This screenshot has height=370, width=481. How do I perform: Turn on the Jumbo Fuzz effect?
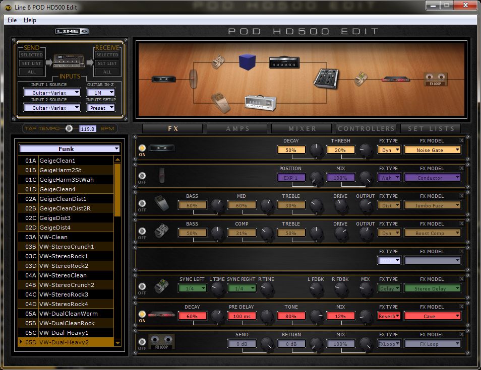point(142,203)
